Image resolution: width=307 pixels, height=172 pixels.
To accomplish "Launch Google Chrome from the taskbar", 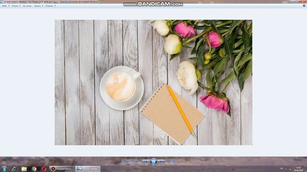I will [34, 169].
